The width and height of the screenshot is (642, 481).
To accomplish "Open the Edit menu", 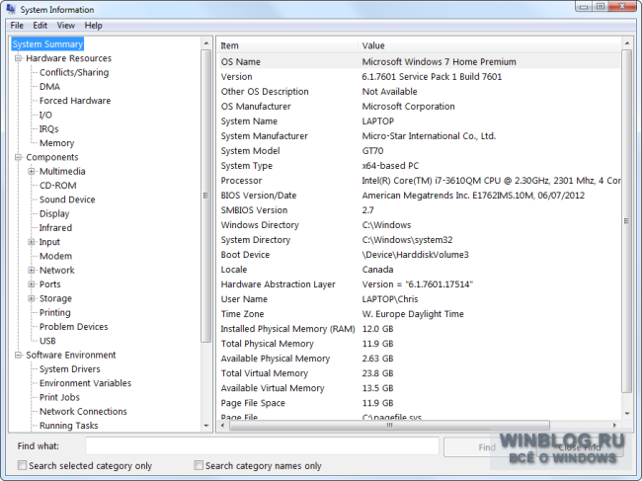I will (x=40, y=26).
